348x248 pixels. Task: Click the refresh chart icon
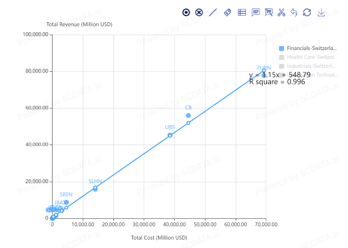pyautogui.click(x=307, y=12)
